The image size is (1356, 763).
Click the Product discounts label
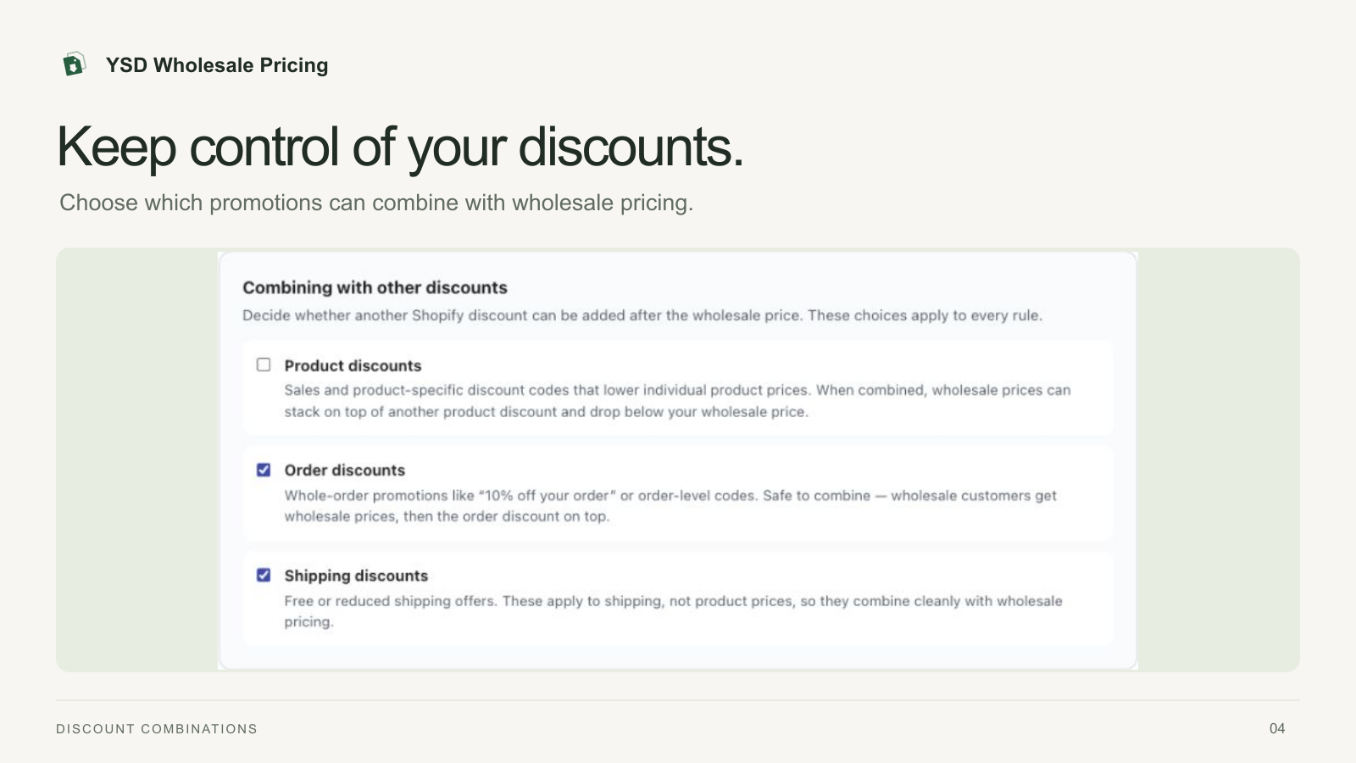click(353, 365)
